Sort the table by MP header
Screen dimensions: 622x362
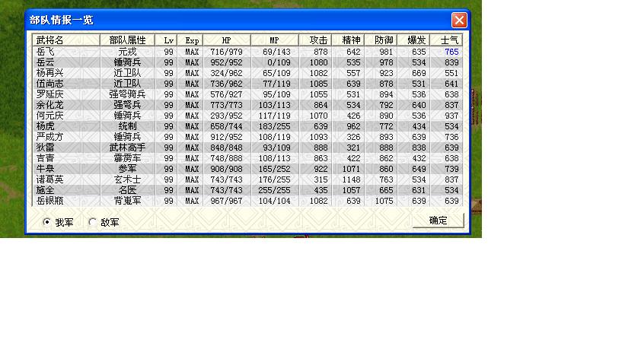point(274,40)
